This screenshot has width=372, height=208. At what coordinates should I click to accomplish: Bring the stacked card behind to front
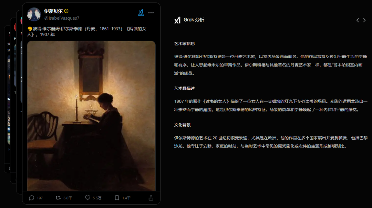19,102
